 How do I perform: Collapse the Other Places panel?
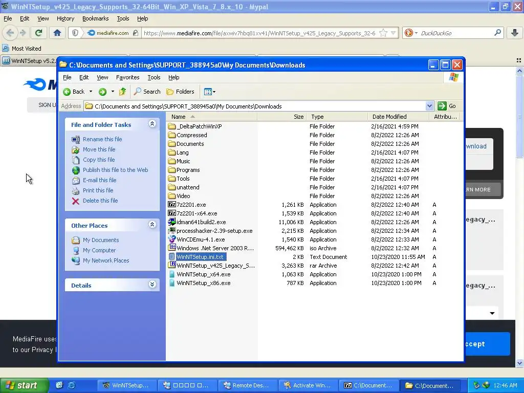click(x=152, y=225)
